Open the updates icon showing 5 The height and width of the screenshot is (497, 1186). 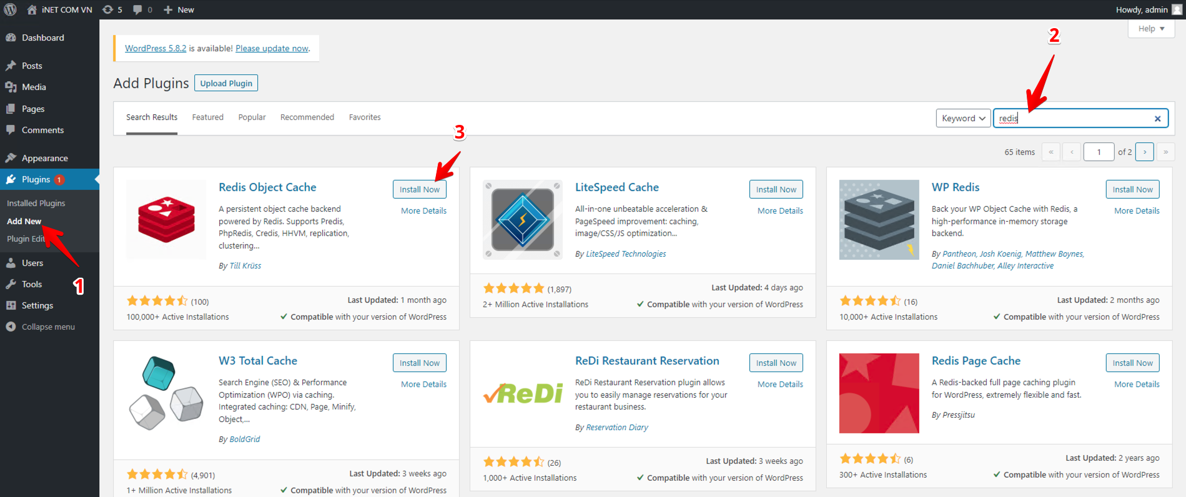(107, 9)
